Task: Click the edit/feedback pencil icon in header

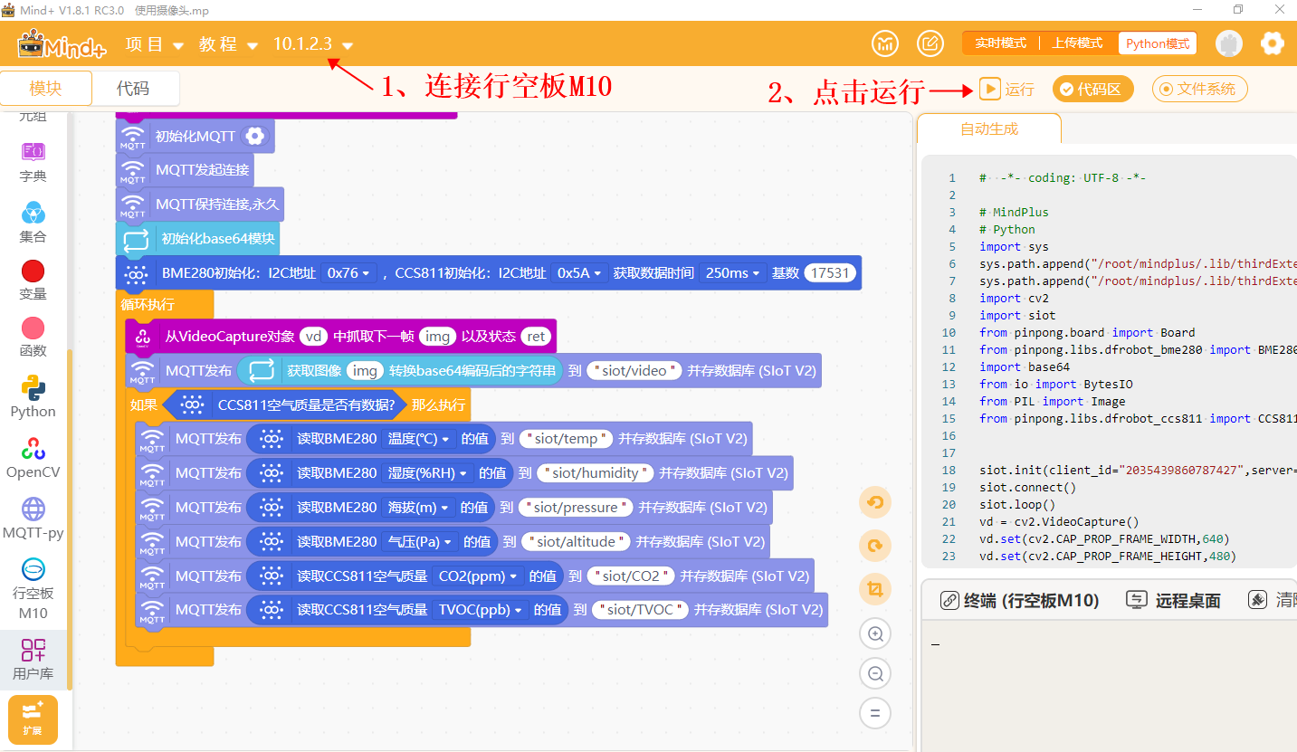Action: point(930,43)
